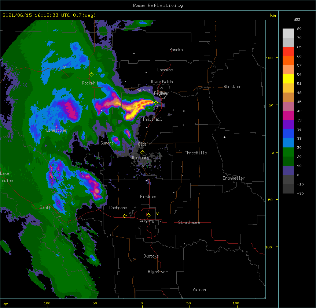The height and width of the screenshot is (308, 316).
Task: Click the light blue 30-33 dBZ legend swatch
Action: (288, 143)
